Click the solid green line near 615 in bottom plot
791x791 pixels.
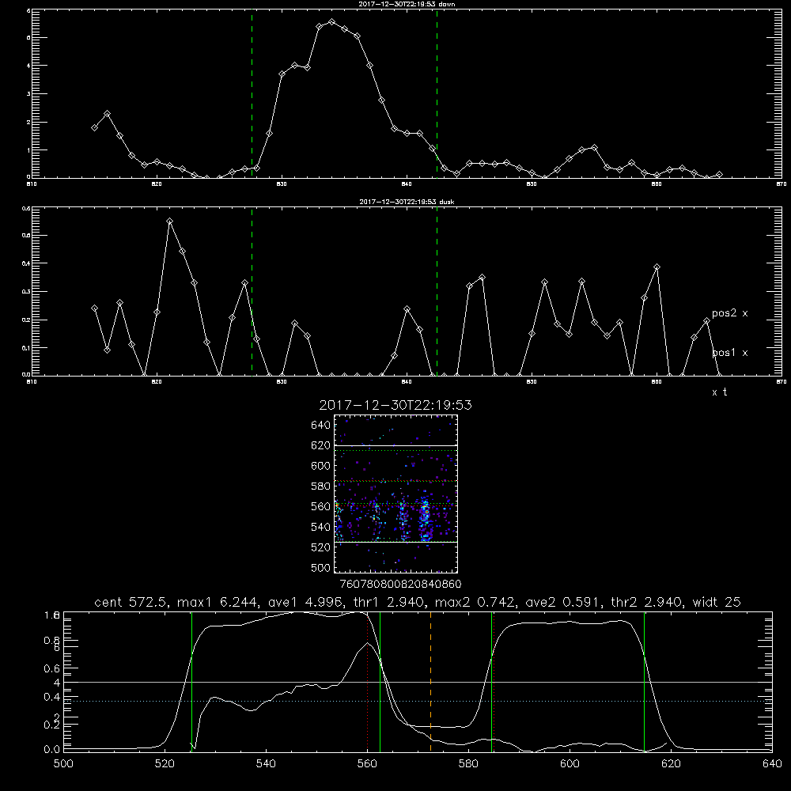coord(644,682)
